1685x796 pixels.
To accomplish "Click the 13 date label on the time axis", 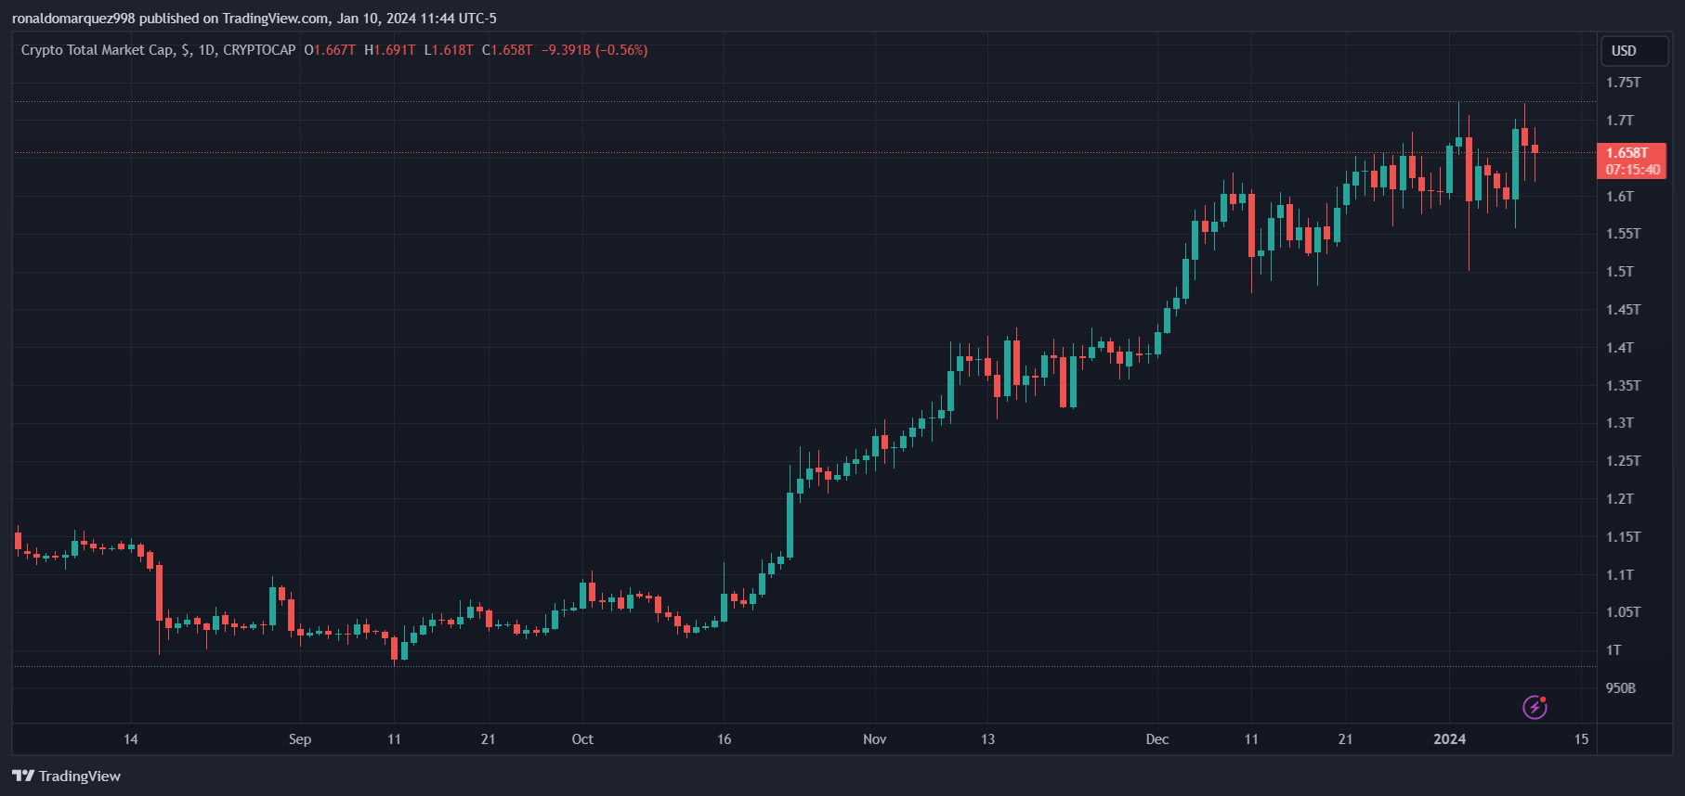I will [x=988, y=739].
